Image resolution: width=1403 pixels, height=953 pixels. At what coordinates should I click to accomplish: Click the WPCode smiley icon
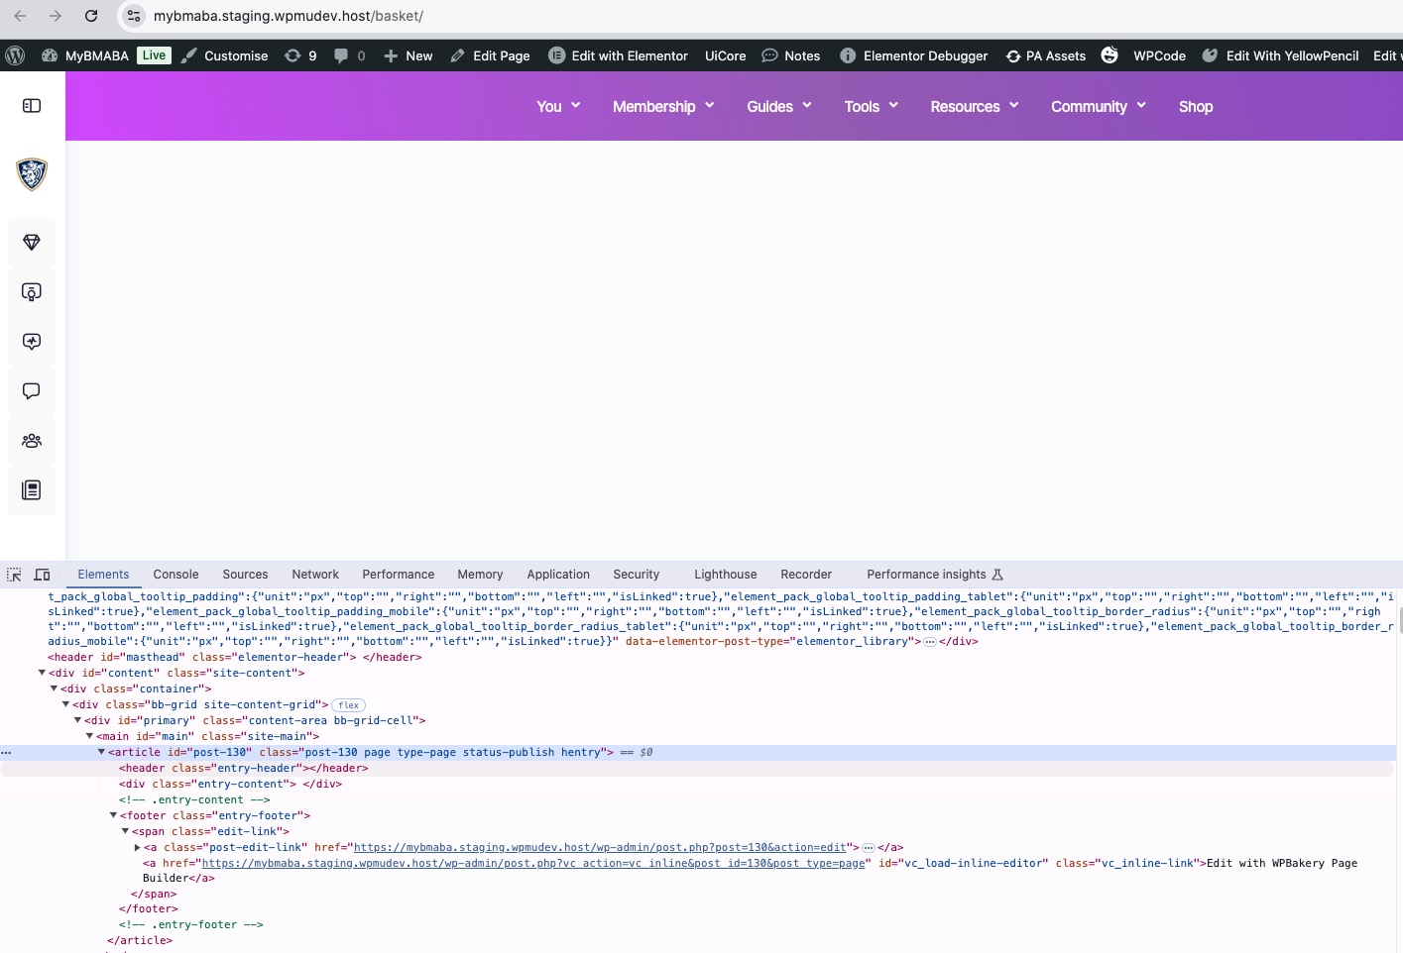pos(1110,54)
